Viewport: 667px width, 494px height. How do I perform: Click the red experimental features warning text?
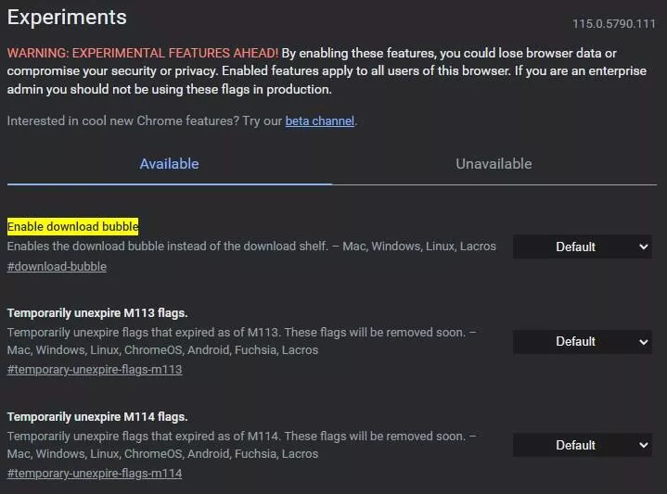(143, 53)
